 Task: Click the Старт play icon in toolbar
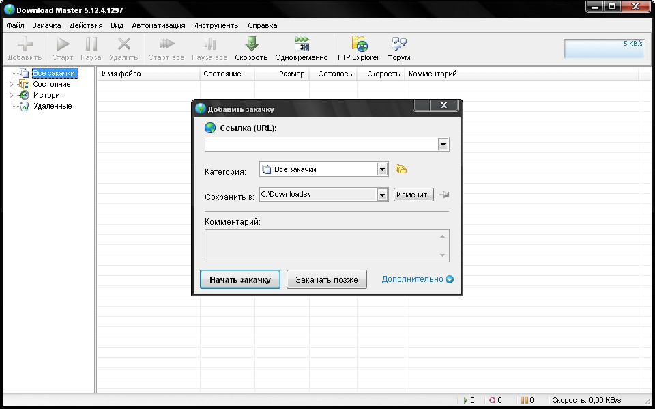[63, 44]
